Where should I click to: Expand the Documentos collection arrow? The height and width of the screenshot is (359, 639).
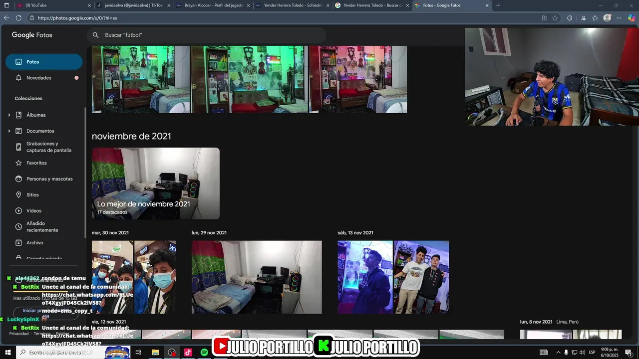(9, 131)
